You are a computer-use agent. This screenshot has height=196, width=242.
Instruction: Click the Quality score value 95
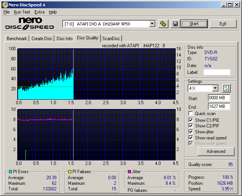point(230,165)
